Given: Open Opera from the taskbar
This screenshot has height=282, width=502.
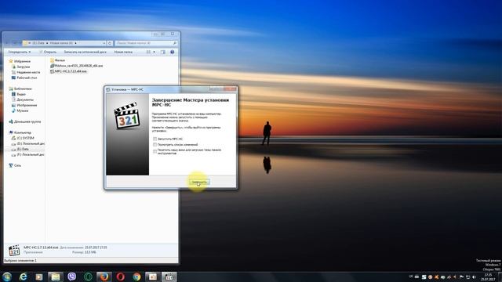Looking at the screenshot, I should coord(121,277).
